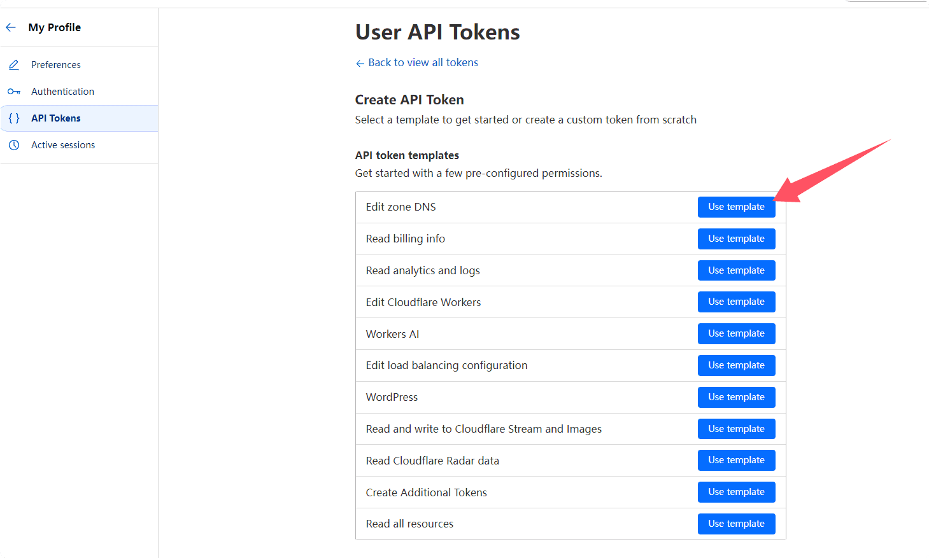
Task: Use template for WordPress
Action: pyautogui.click(x=736, y=397)
